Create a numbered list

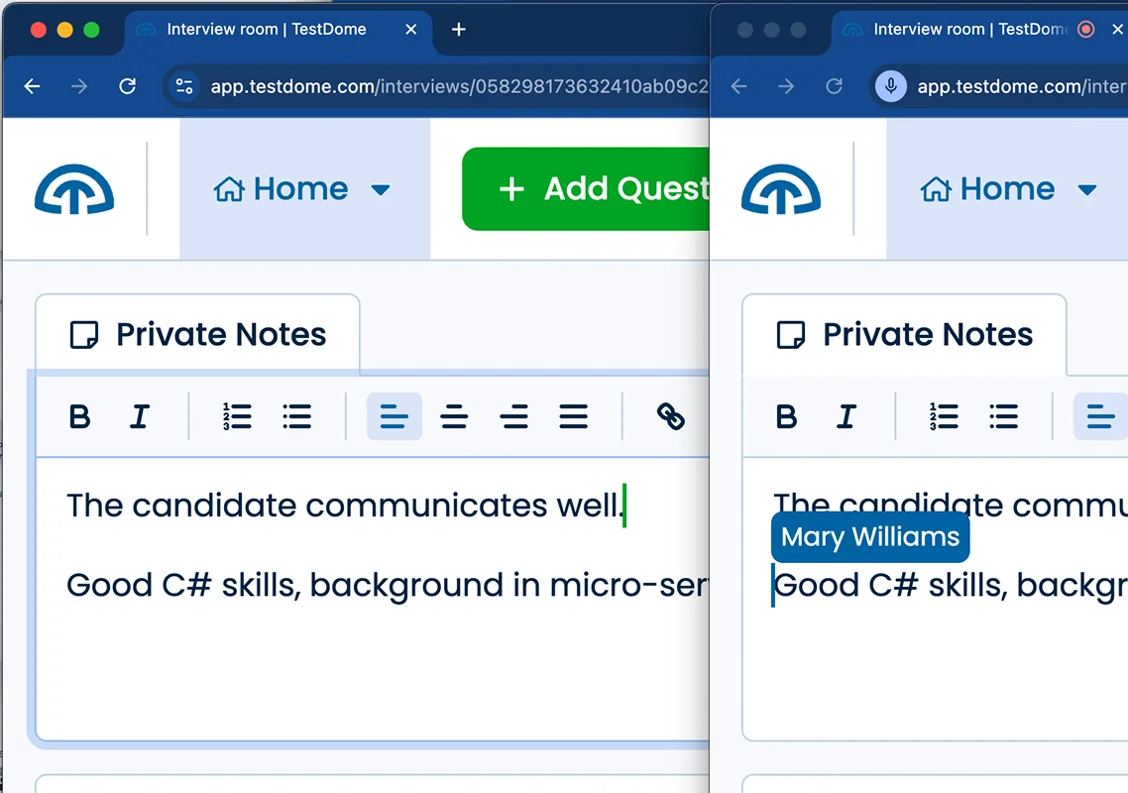click(x=238, y=416)
